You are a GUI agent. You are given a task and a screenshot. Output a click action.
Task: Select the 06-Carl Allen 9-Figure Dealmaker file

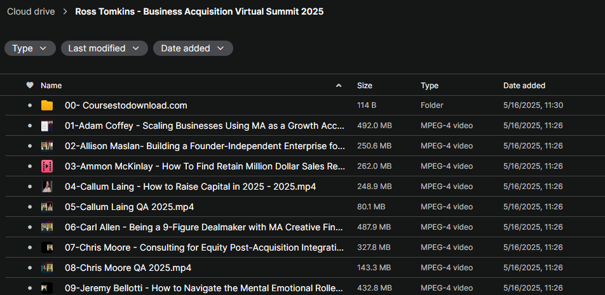click(x=205, y=227)
